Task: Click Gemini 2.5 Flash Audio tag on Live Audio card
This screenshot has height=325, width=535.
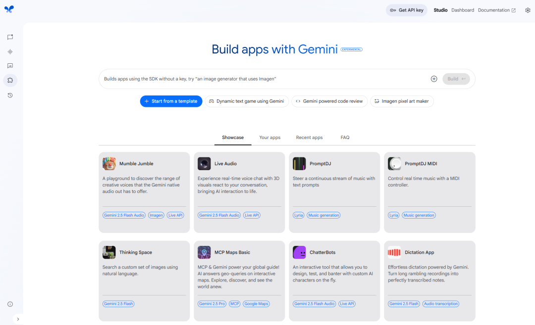Action: click(x=219, y=215)
